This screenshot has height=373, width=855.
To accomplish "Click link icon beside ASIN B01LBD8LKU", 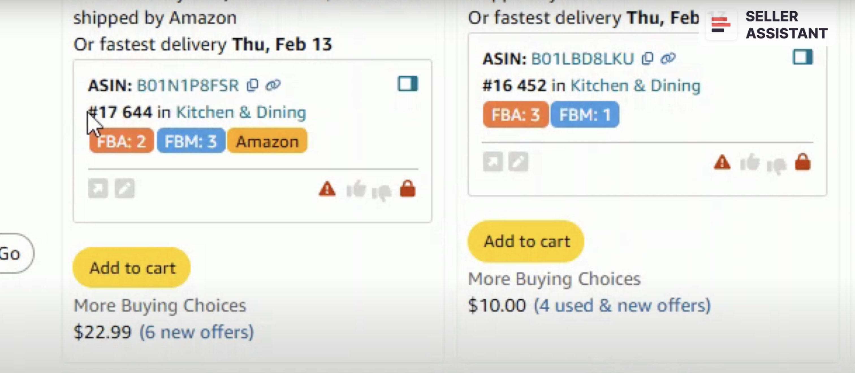I will pyautogui.click(x=668, y=59).
